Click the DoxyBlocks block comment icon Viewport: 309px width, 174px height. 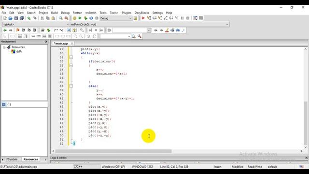tap(56, 30)
